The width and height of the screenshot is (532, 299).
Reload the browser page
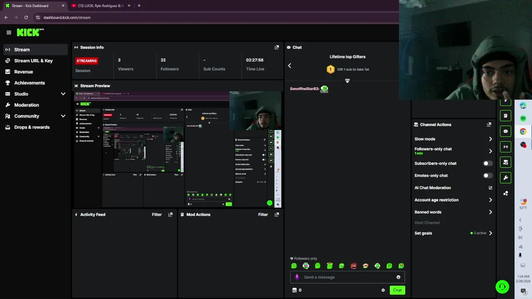click(26, 17)
